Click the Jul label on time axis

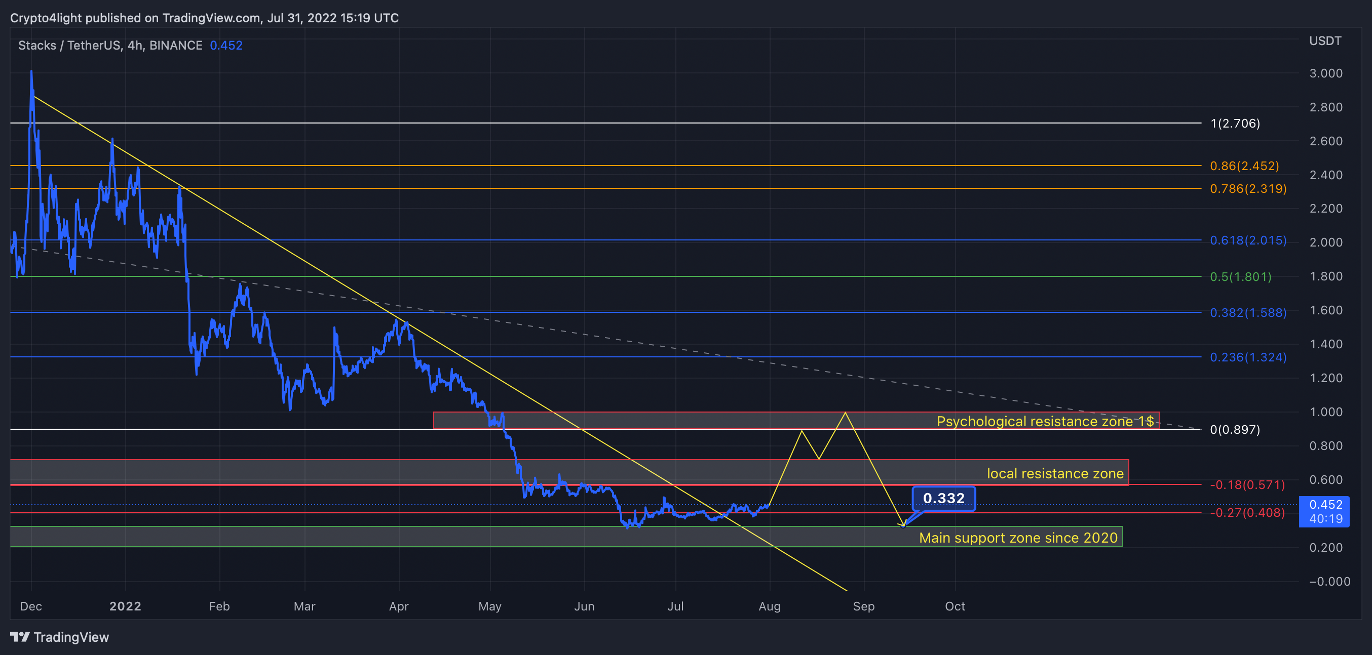tap(675, 606)
